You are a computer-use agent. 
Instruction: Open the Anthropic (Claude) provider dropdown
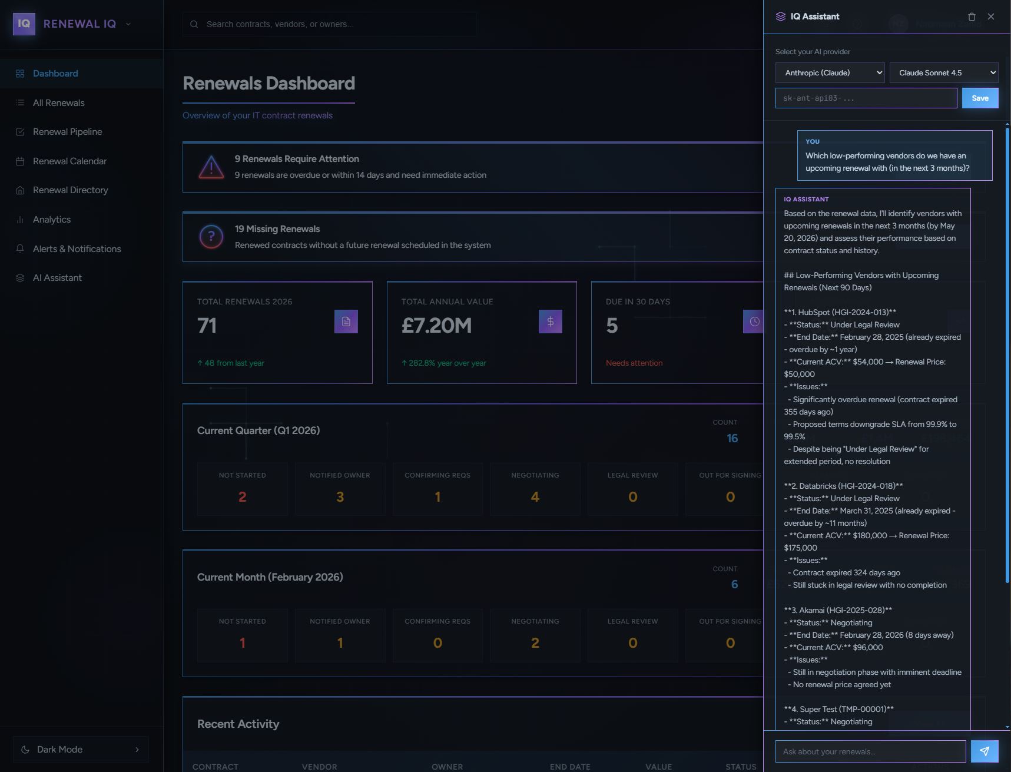click(830, 72)
